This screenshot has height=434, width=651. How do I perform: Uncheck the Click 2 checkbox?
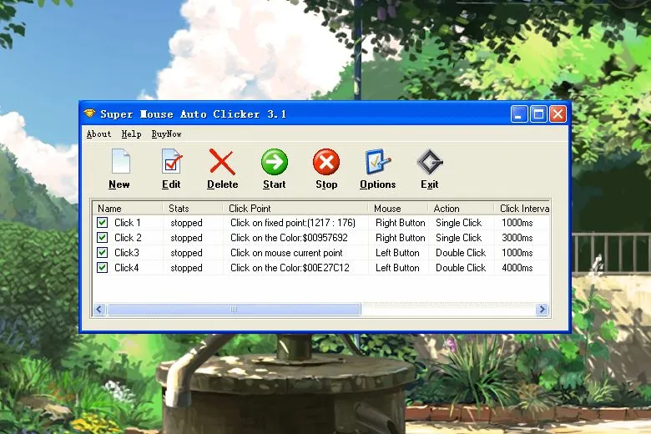click(102, 238)
